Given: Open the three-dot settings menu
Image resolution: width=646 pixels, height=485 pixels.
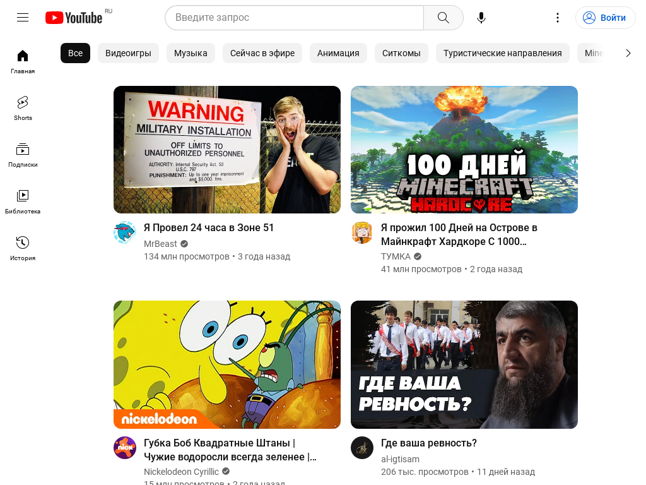Looking at the screenshot, I should point(558,18).
